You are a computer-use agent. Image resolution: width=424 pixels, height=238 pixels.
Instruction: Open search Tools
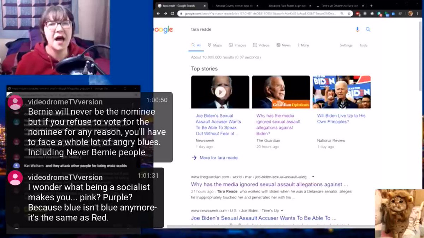364,45
